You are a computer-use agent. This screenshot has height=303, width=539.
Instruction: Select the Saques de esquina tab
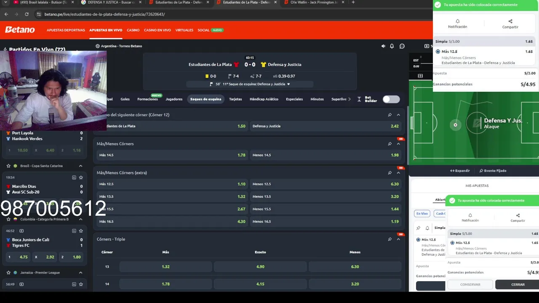(205, 99)
